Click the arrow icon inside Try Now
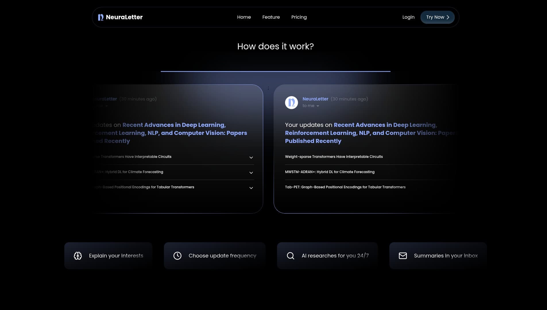The height and width of the screenshot is (310, 547). (448, 17)
